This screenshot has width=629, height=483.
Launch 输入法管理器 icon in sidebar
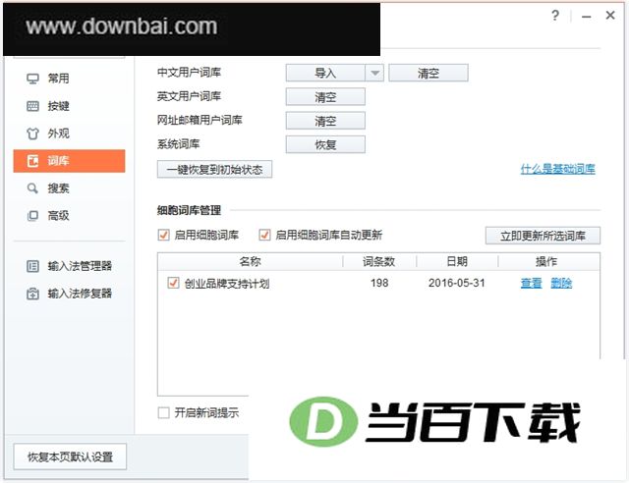point(32,266)
